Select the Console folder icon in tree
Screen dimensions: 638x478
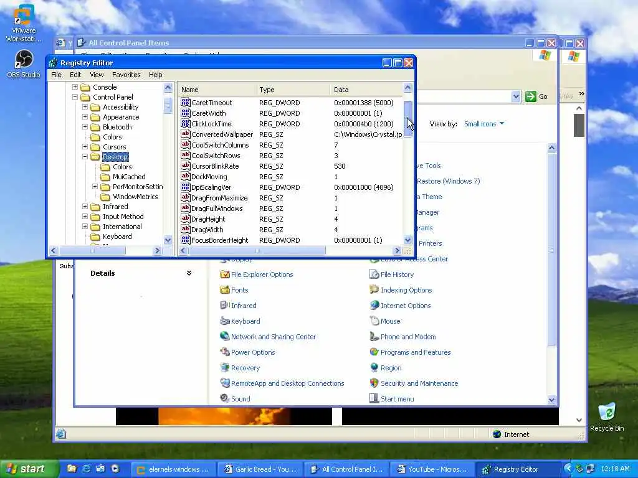[85, 87]
